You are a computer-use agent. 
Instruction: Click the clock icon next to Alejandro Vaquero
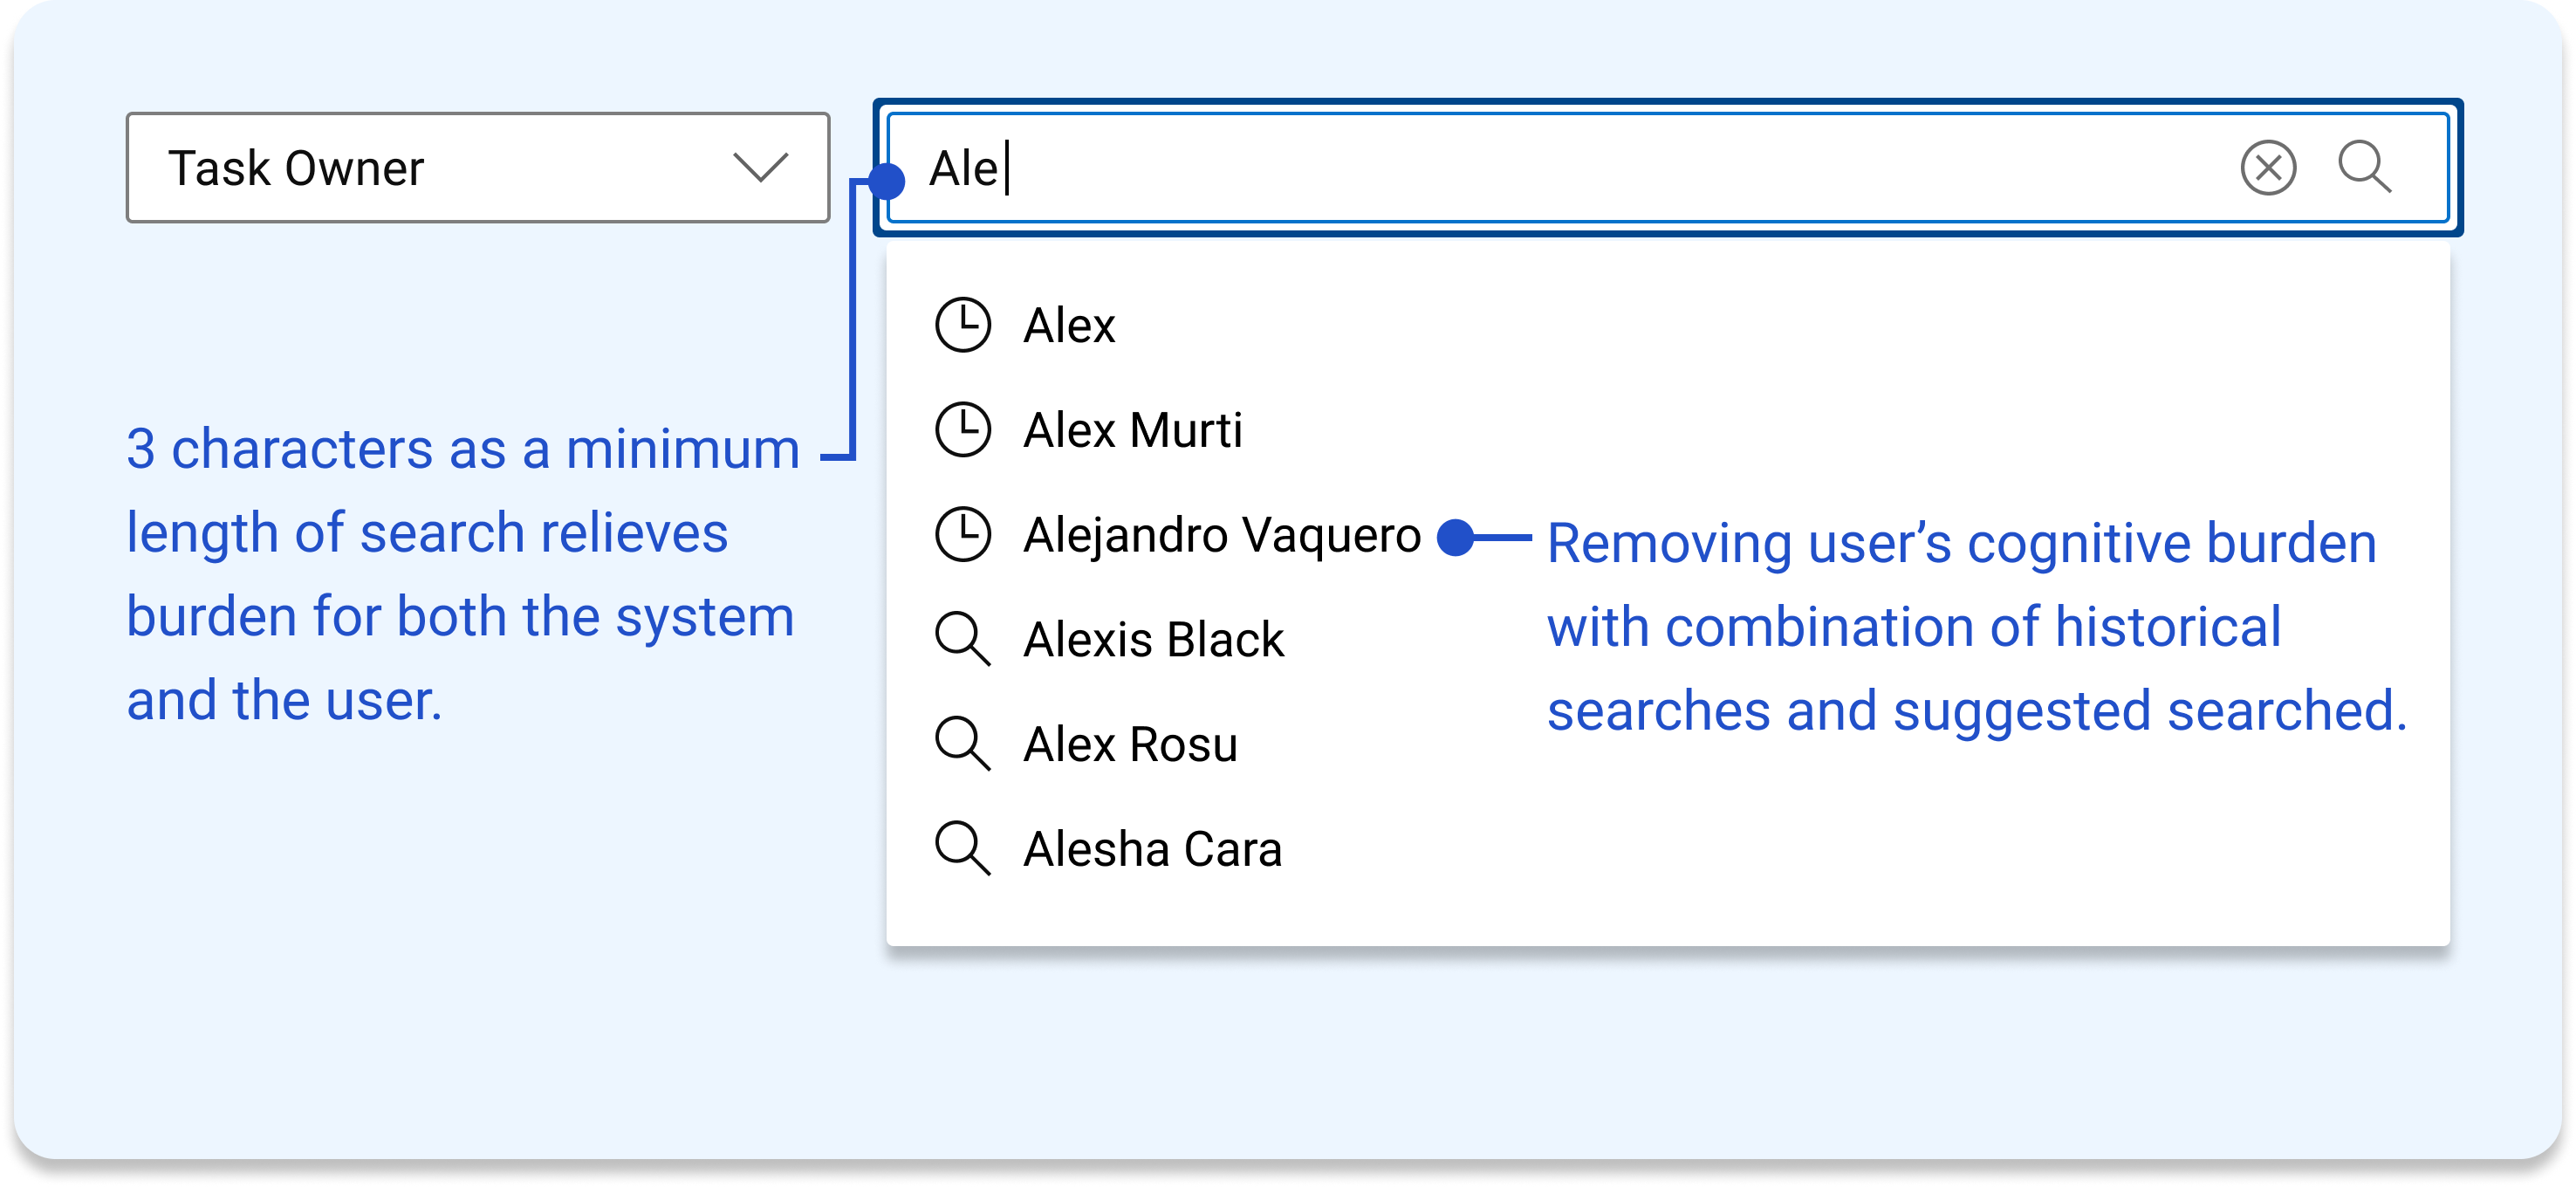(x=962, y=534)
